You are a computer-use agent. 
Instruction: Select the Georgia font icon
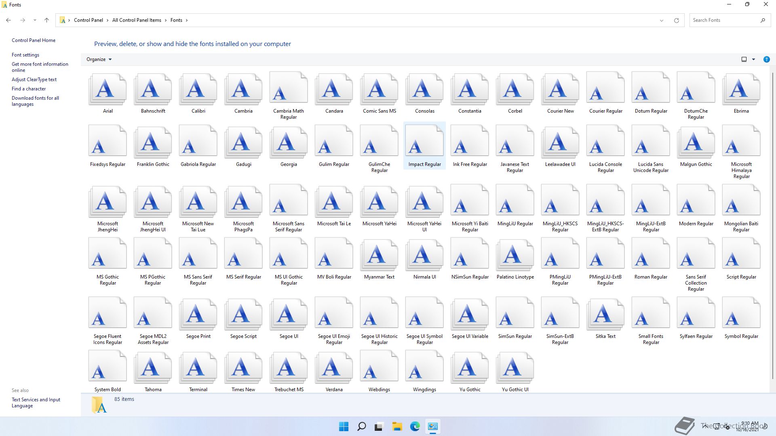coord(289,142)
